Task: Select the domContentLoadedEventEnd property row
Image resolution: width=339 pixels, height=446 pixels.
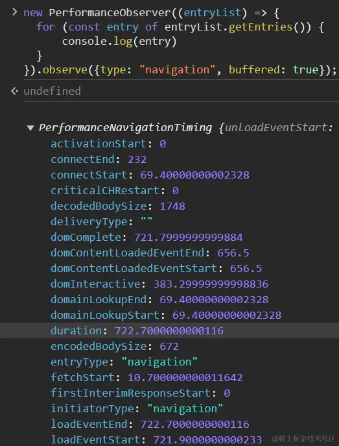Action: pyautogui.click(x=150, y=253)
